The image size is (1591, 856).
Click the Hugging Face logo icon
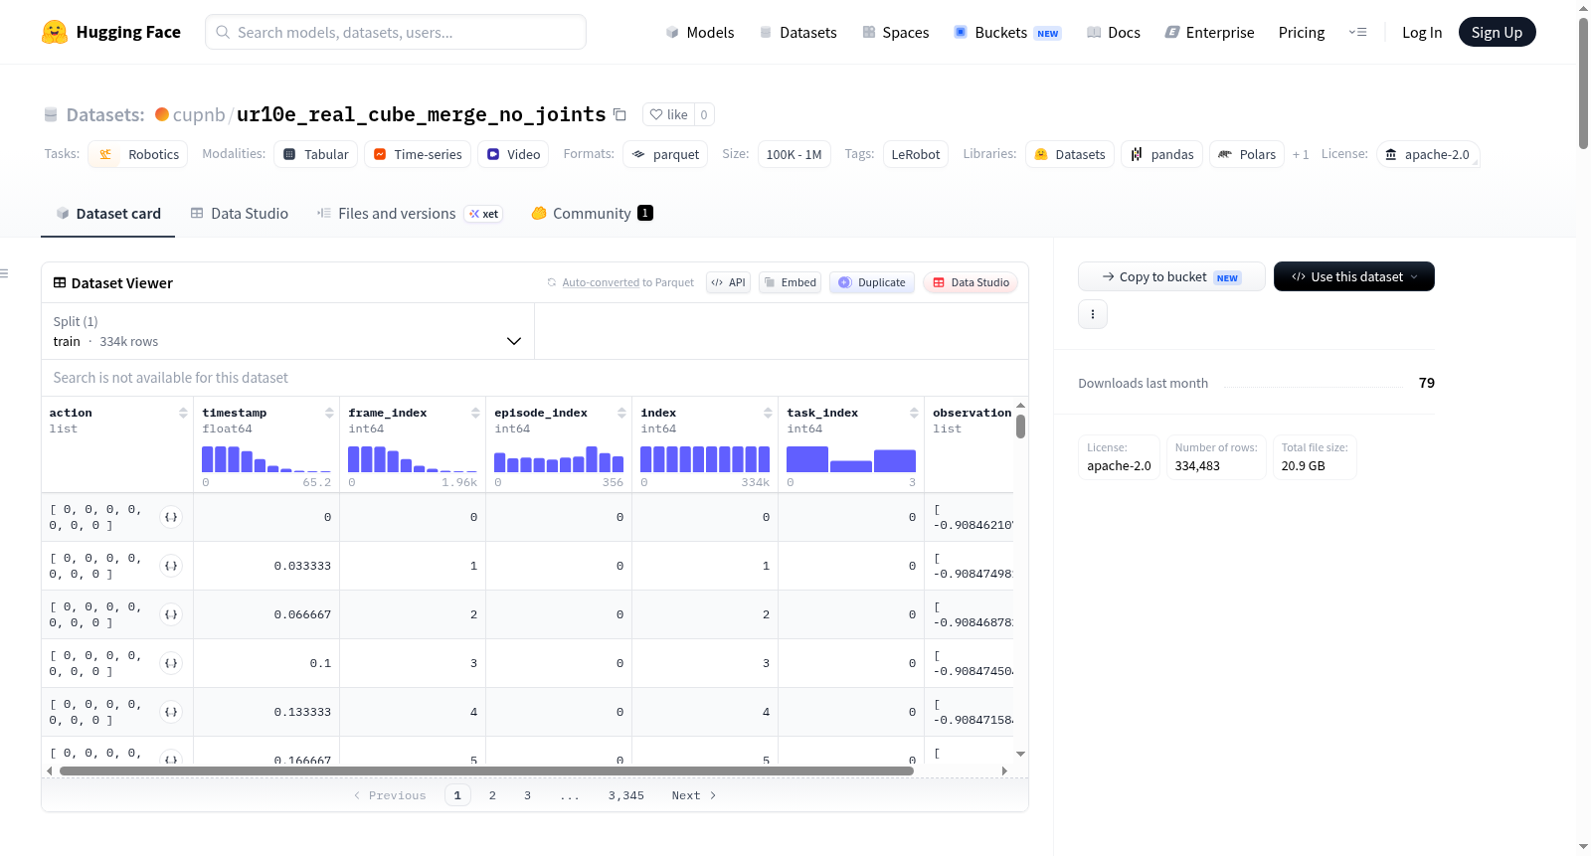tap(55, 32)
